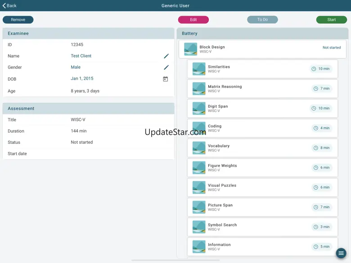Click the Symbol Search thumbnail
The height and width of the screenshot is (263, 351).
[199, 227]
